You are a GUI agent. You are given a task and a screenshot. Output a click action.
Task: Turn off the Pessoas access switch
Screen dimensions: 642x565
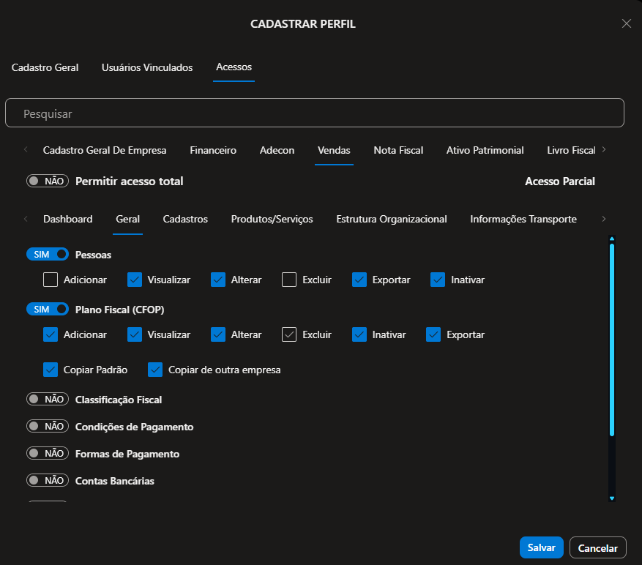coord(48,254)
